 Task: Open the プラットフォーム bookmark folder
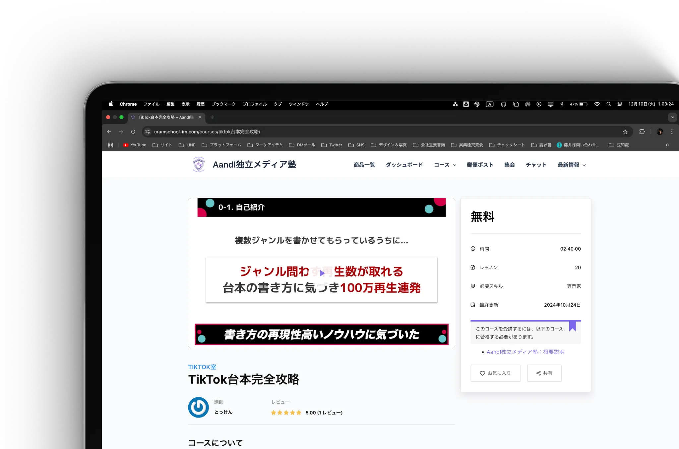point(221,145)
